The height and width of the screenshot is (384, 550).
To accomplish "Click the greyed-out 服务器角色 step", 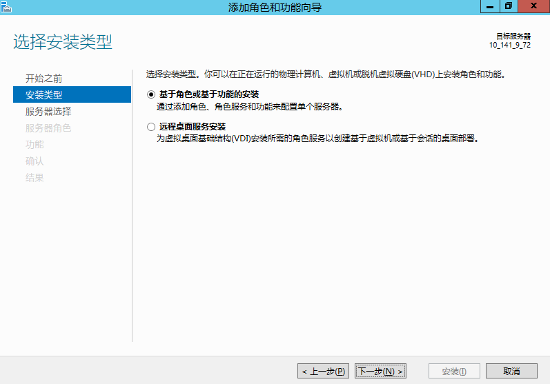I will tap(48, 128).
